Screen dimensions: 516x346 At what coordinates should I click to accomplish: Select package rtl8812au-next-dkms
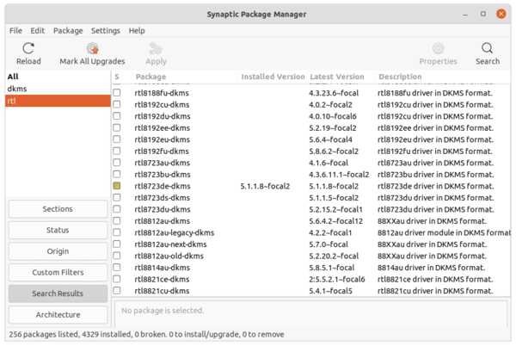170,244
